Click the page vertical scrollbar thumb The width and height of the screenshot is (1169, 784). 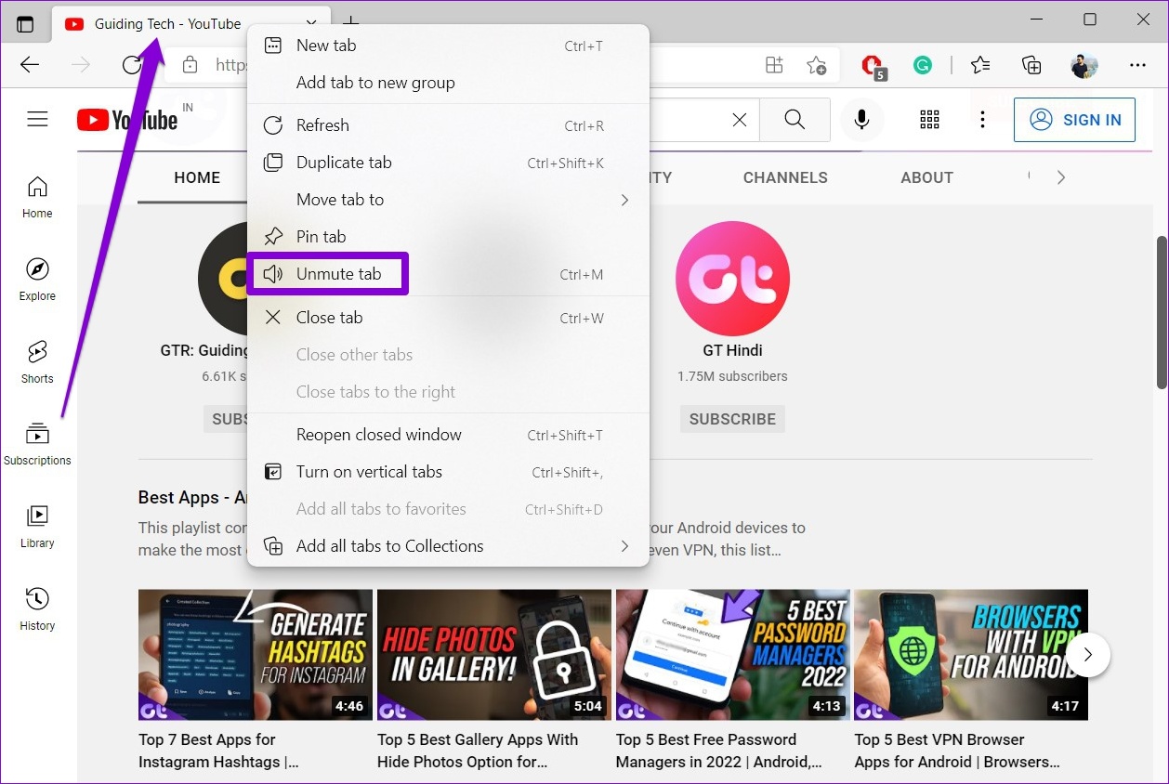coord(1161,312)
